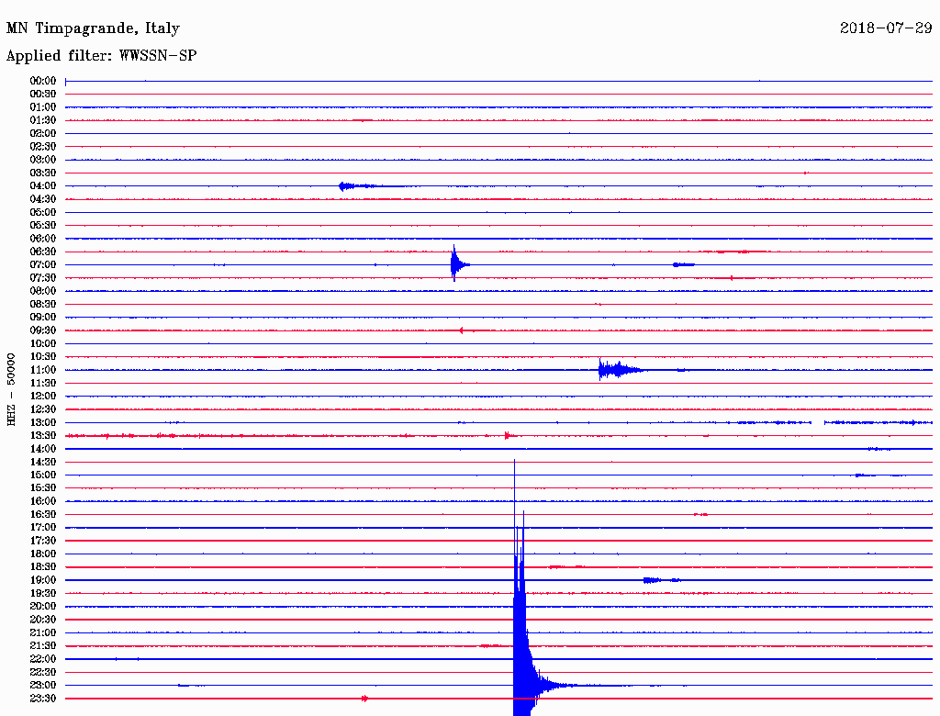Click the station title 'MN Timpagrande, Italy'

[x=93, y=28]
